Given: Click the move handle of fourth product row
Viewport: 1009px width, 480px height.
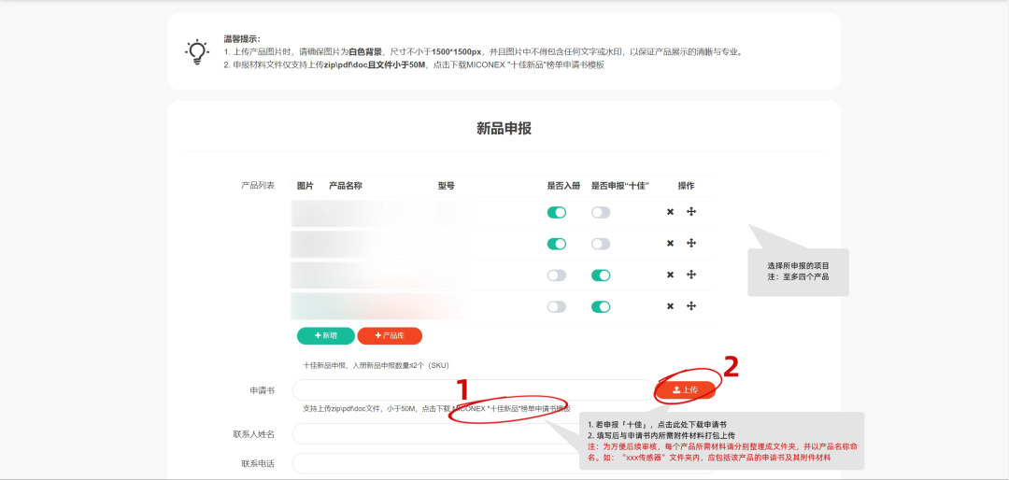Looking at the screenshot, I should click(691, 306).
